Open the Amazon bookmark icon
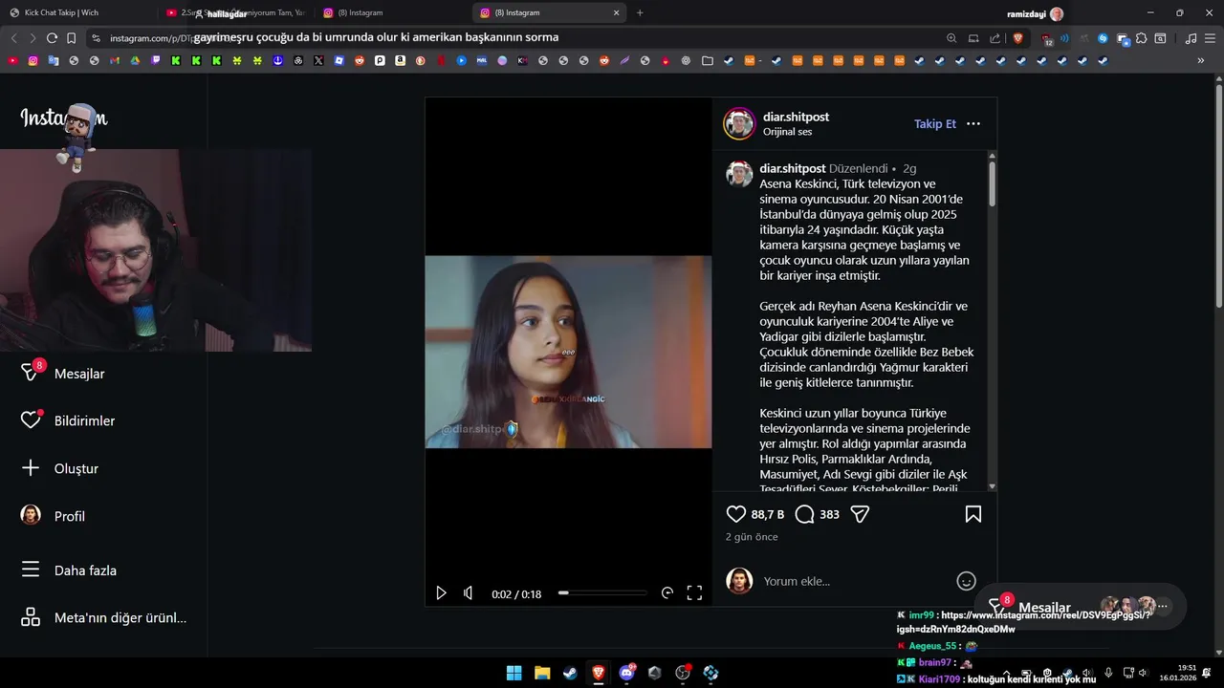The width and height of the screenshot is (1224, 688). [x=400, y=60]
